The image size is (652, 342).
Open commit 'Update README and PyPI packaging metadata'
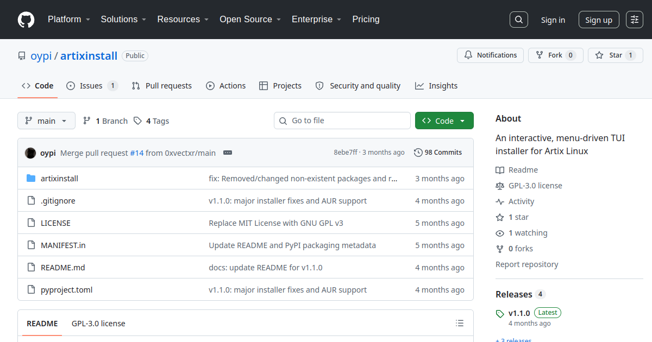(x=292, y=245)
